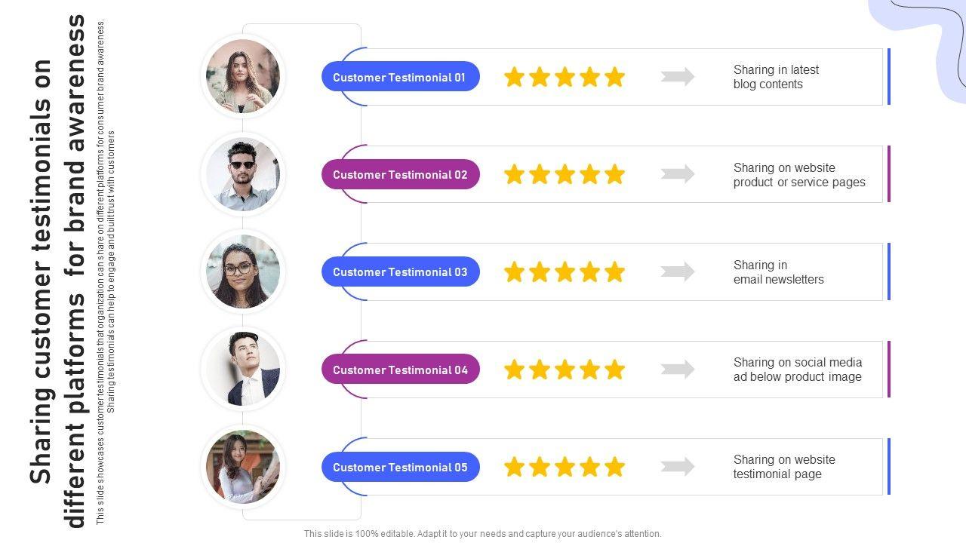966x543 pixels.
Task: Click the arrow icon in Testimonial 01 row
Action: point(678,77)
